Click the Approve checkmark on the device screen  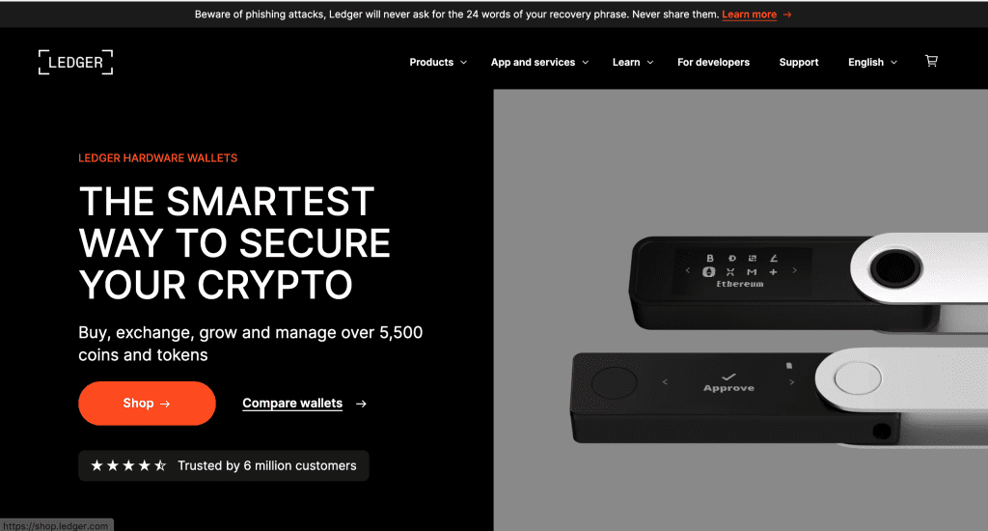[728, 377]
